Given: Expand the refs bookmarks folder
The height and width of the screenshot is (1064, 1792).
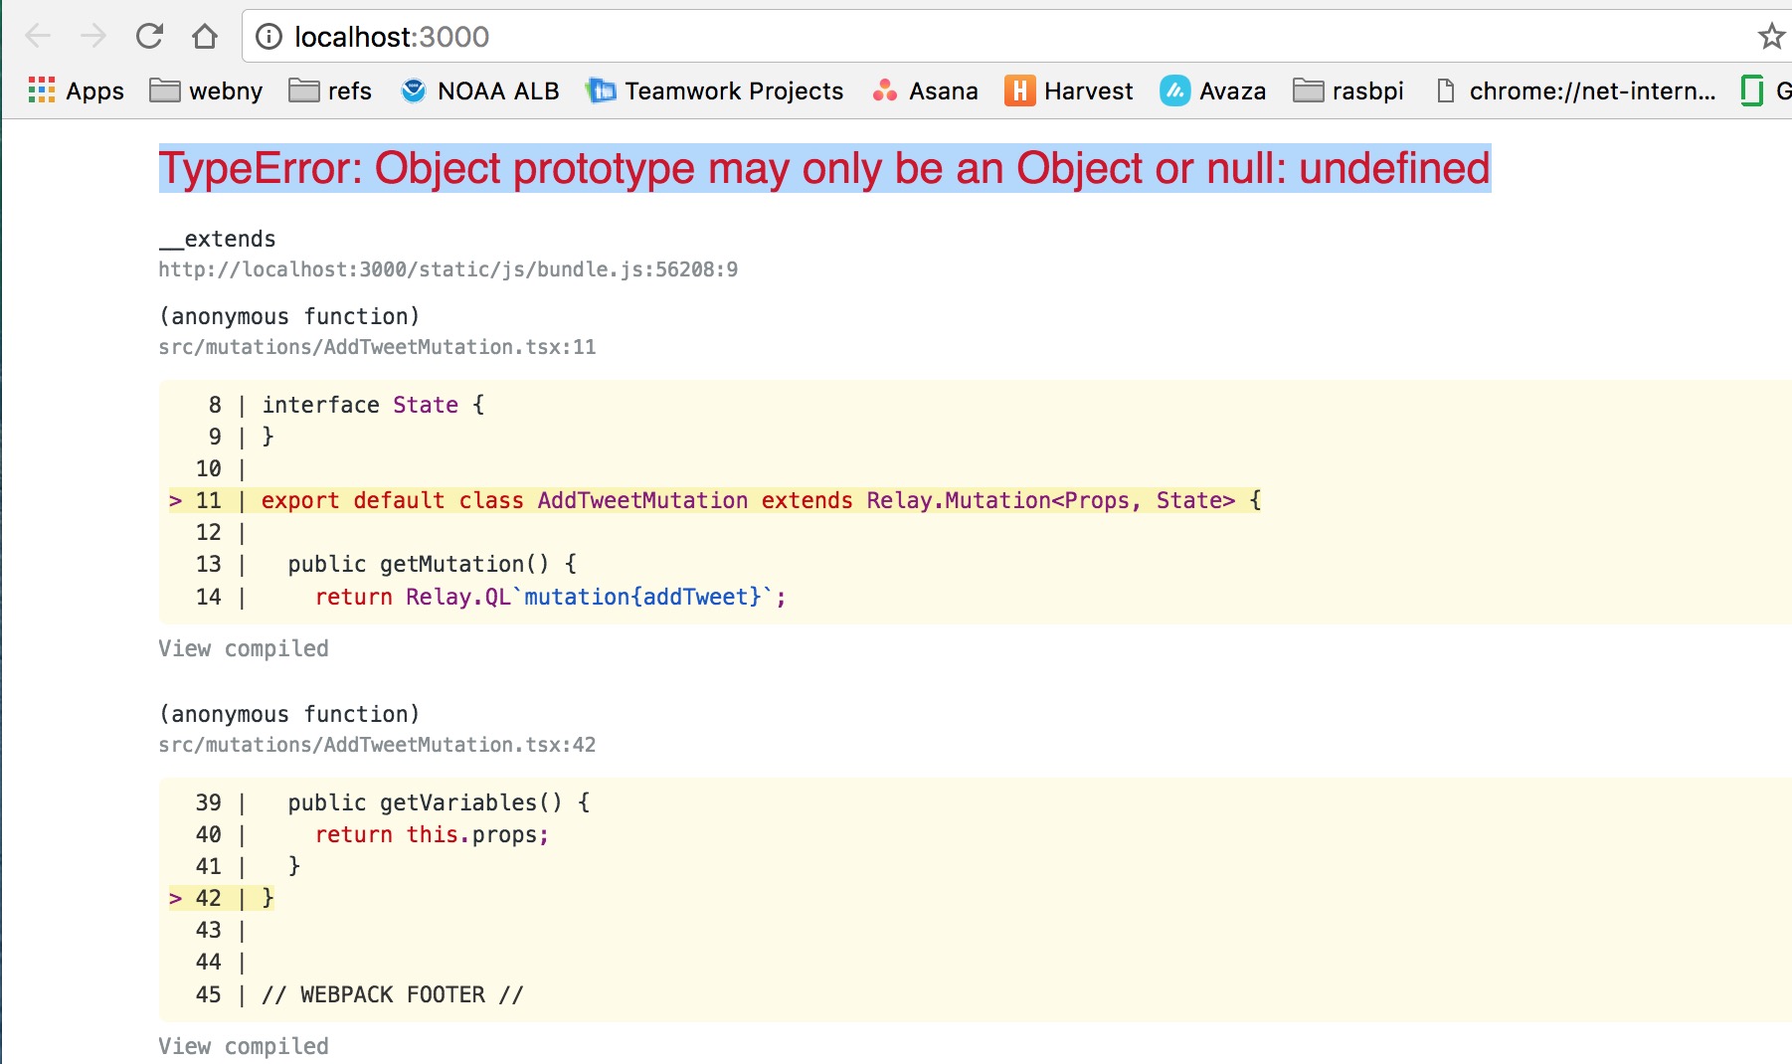Looking at the screenshot, I should tap(330, 90).
